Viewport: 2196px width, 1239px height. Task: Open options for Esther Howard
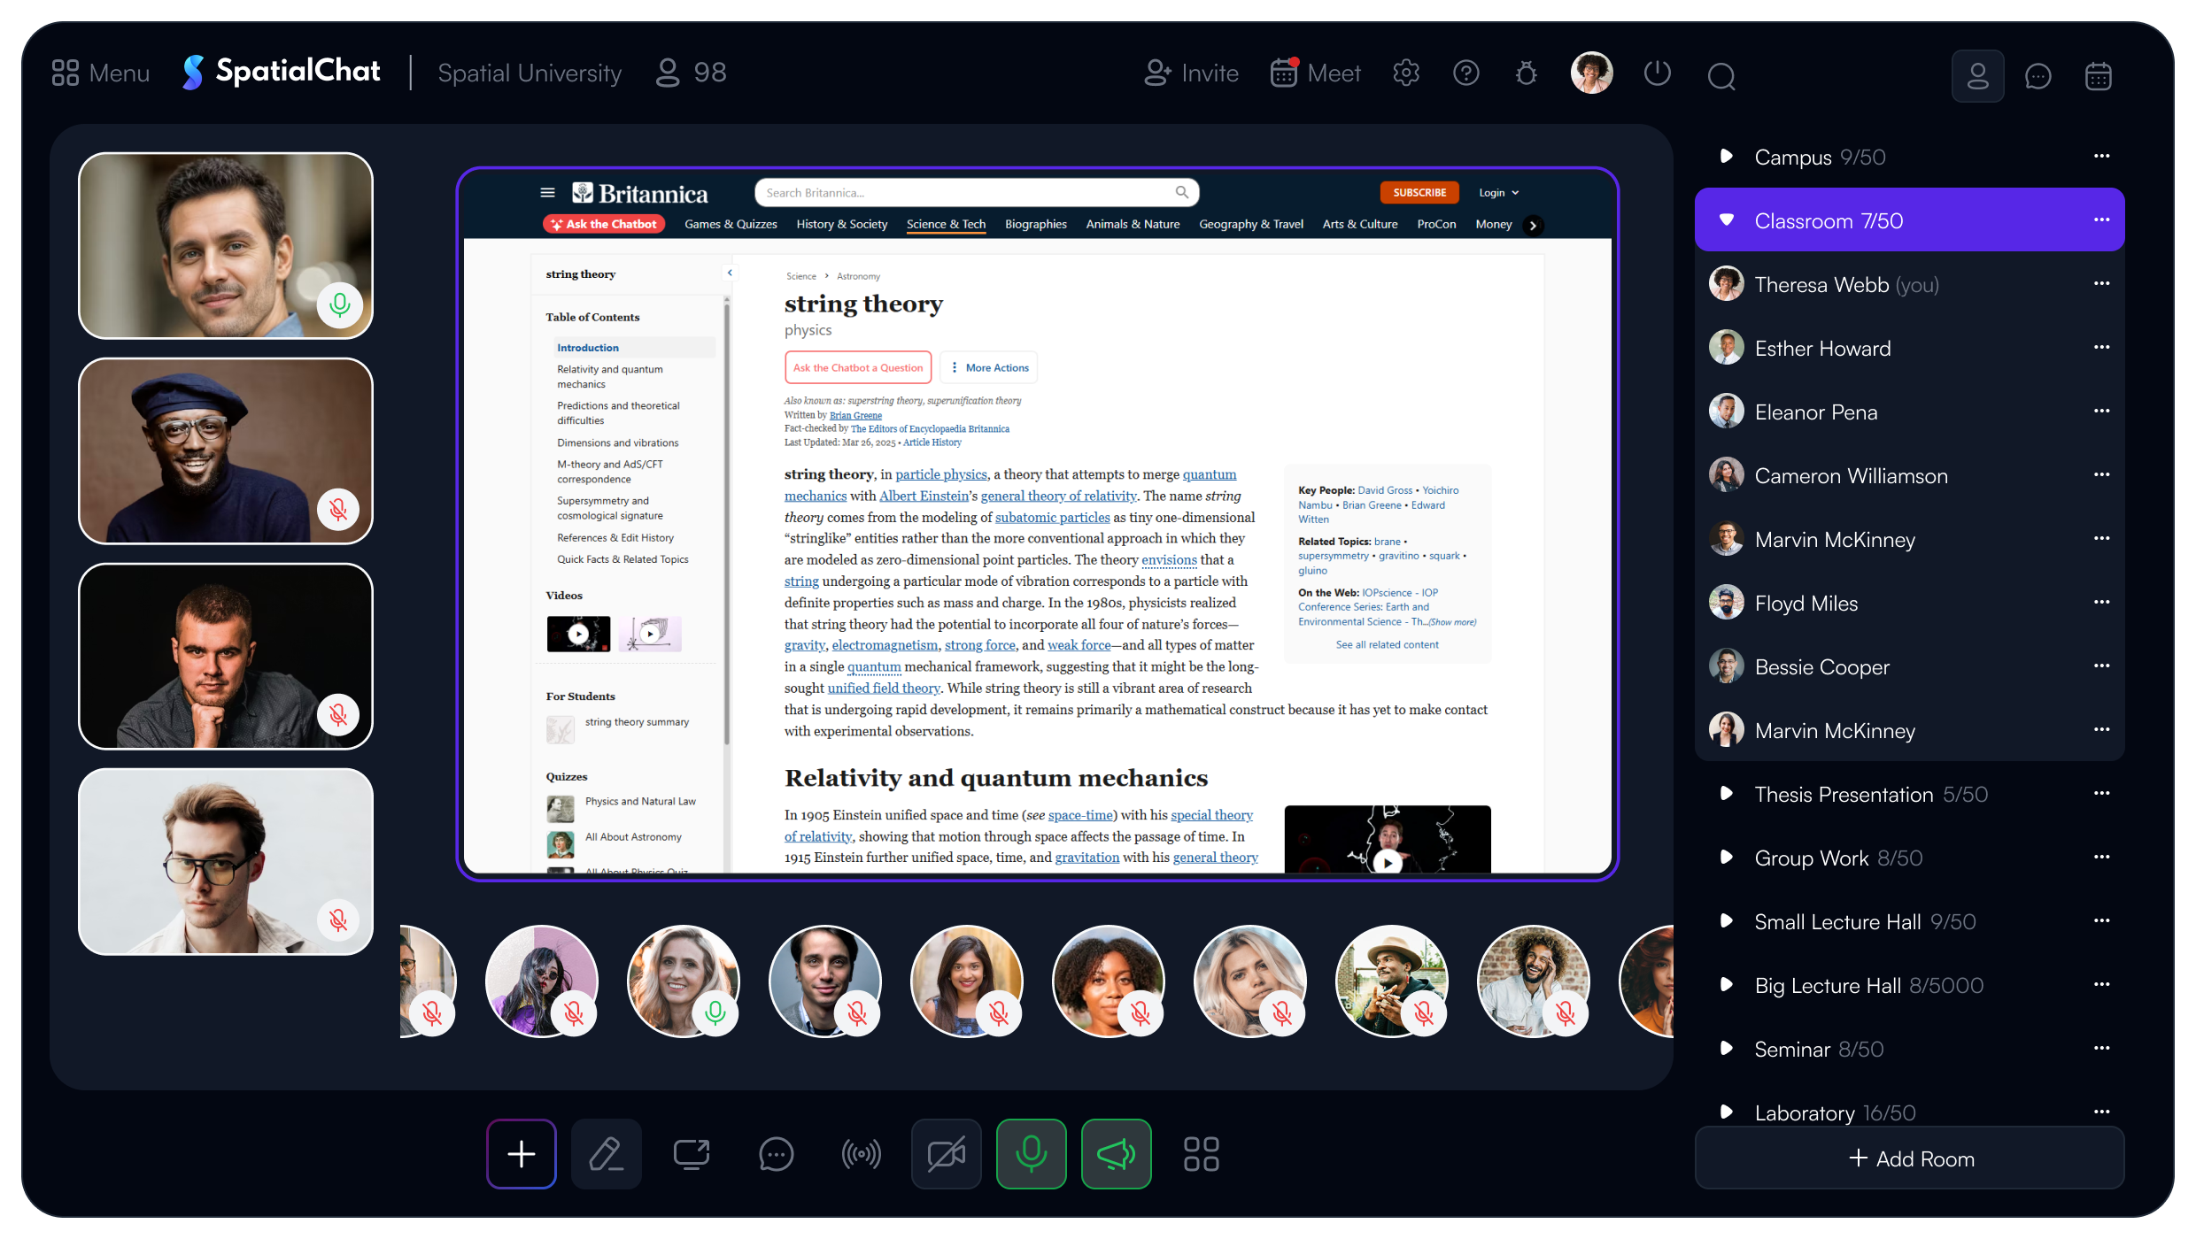click(x=2101, y=347)
